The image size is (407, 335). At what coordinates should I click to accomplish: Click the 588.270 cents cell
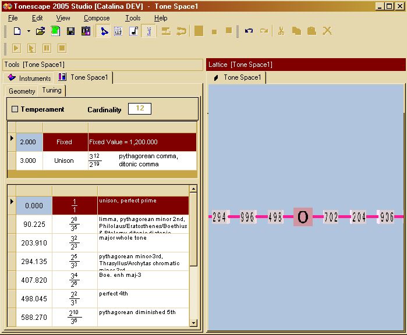pos(34,317)
